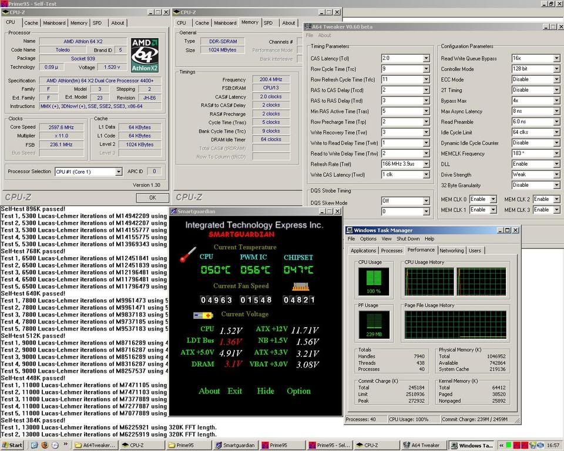Click the green tray icon
The height and width of the screenshot is (451, 564).
[x=509, y=445]
